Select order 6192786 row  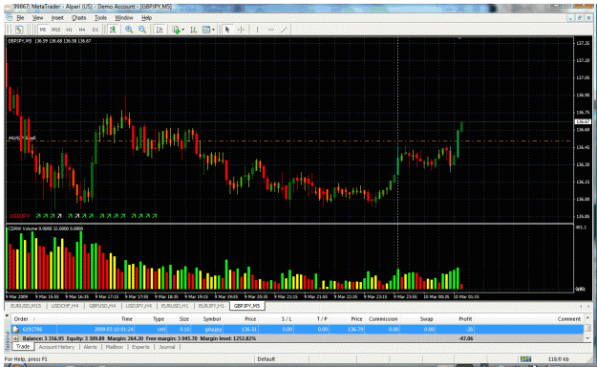pyautogui.click(x=297, y=329)
